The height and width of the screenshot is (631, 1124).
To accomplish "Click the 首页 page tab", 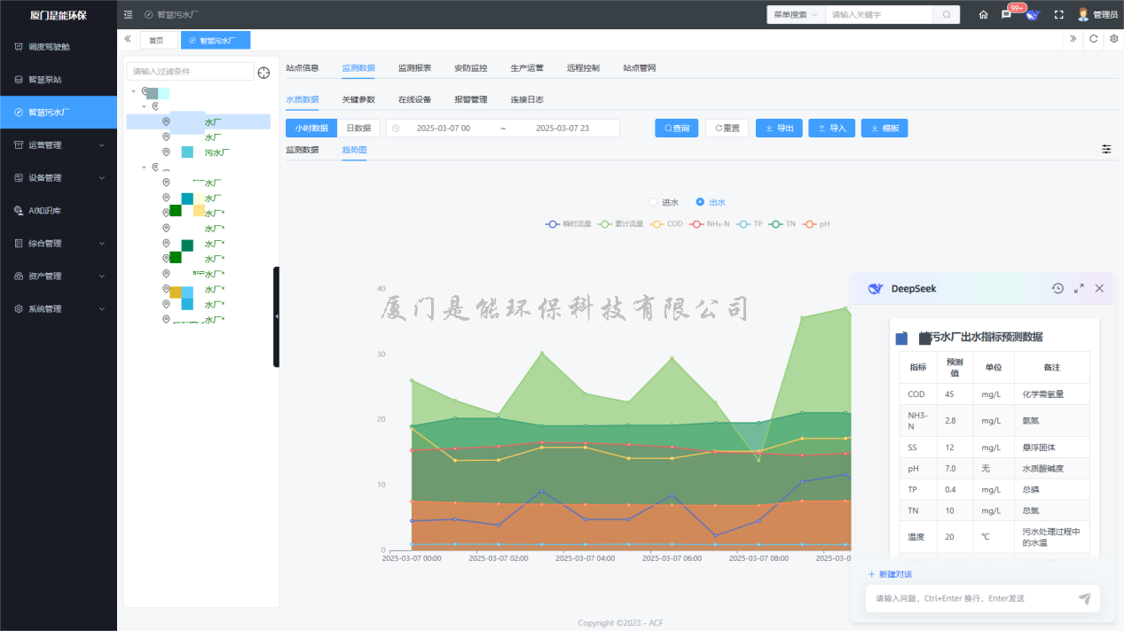I will 158,40.
